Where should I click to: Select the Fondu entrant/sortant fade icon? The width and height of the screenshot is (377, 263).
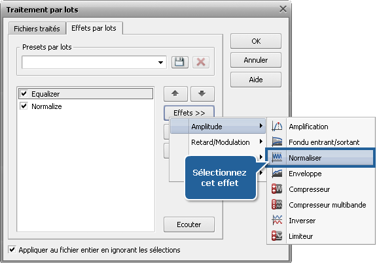pos(277,142)
